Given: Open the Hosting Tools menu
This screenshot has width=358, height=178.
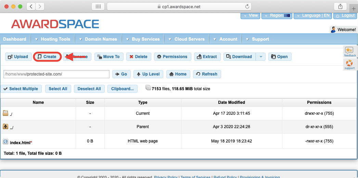Looking at the screenshot, I should coord(52,39).
